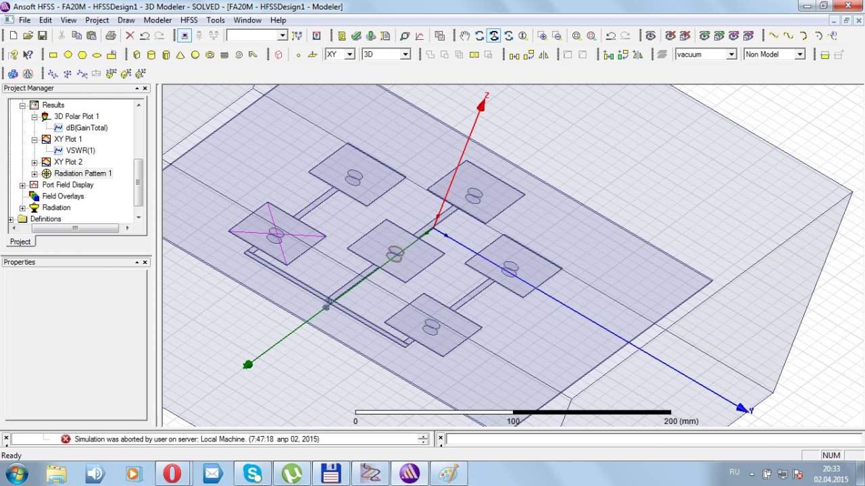Create a new project with the New icon

(x=13, y=36)
